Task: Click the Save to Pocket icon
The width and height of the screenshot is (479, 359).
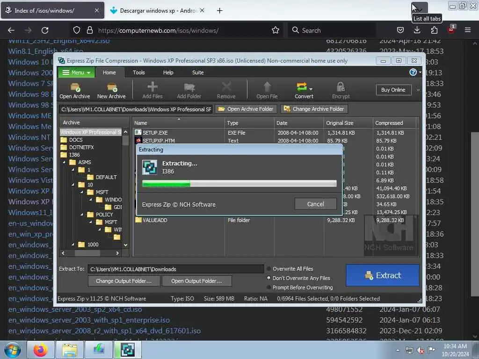Action: [x=400, y=30]
